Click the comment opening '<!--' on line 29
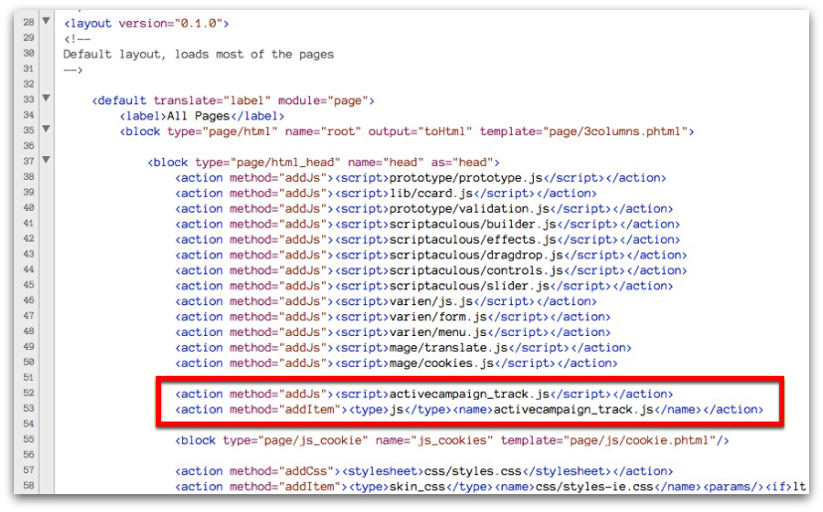Viewport: 823px width, 512px height. [x=78, y=39]
